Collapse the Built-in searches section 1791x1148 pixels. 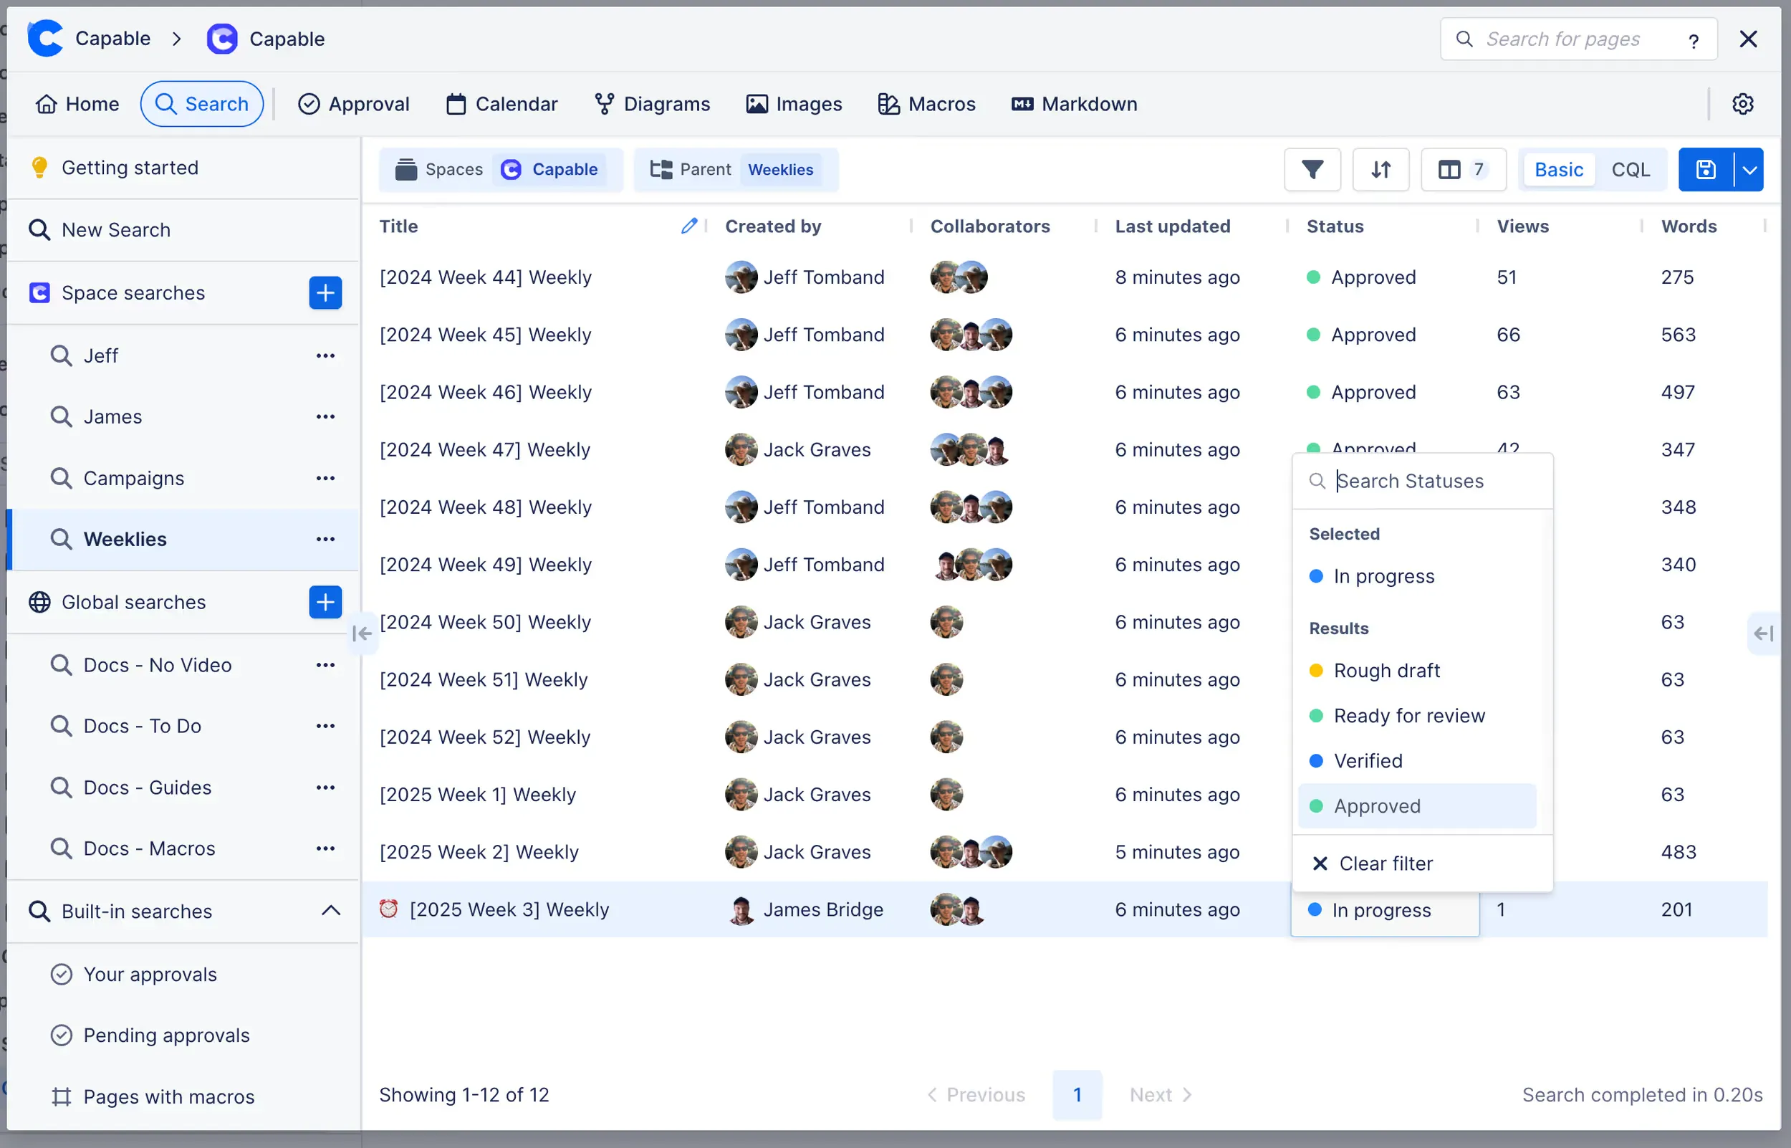tap(331, 911)
